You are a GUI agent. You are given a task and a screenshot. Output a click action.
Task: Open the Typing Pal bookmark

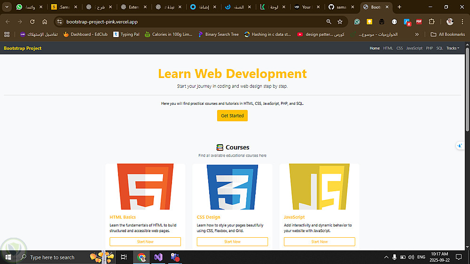click(126, 34)
